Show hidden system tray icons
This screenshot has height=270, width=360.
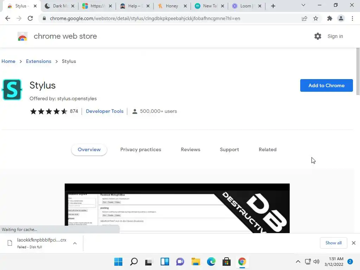click(298, 262)
